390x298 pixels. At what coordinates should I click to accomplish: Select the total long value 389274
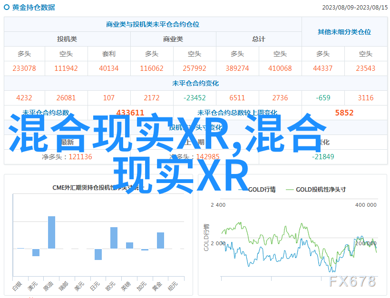[x=237, y=68]
